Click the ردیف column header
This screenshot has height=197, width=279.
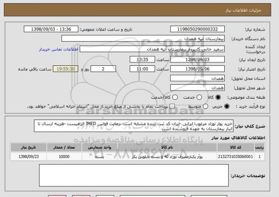point(260,147)
